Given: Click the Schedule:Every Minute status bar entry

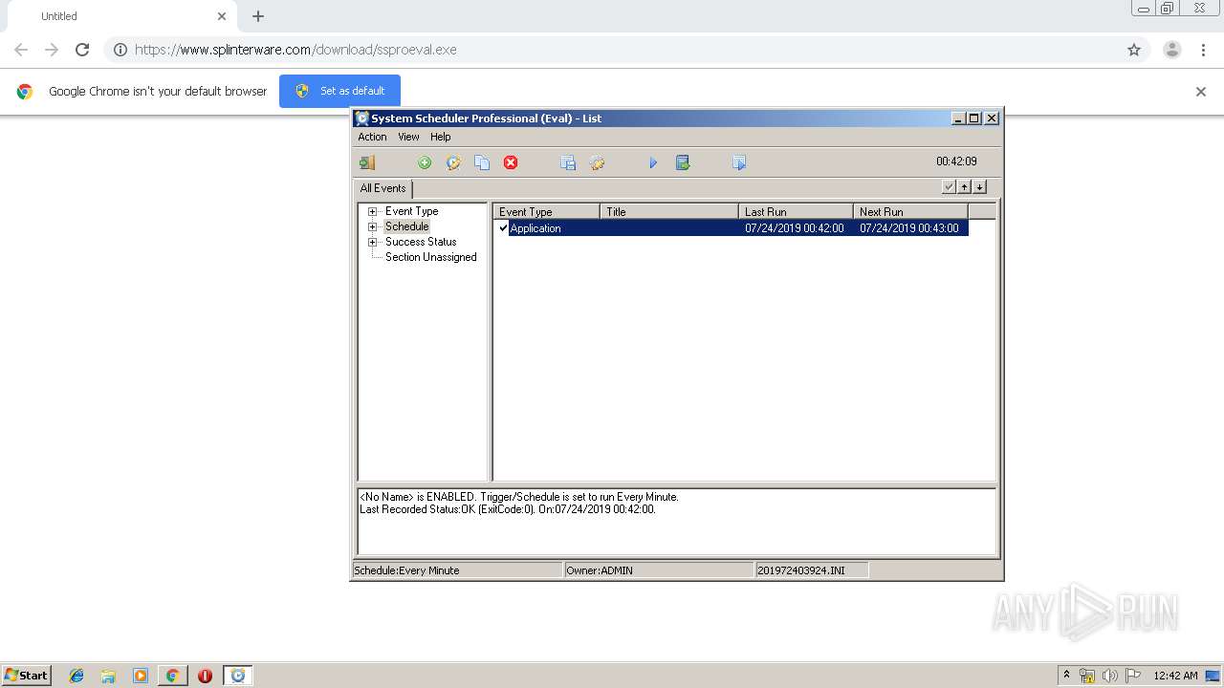Looking at the screenshot, I should (x=458, y=570).
